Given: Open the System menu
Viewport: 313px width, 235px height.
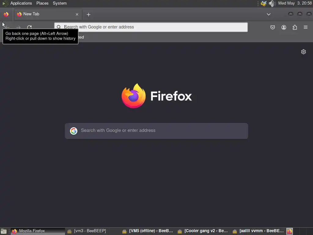Looking at the screenshot, I should (60, 3).
